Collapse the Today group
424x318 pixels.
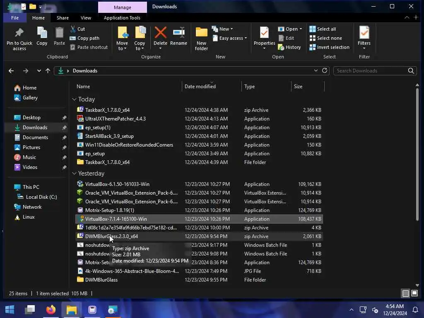pos(75,99)
